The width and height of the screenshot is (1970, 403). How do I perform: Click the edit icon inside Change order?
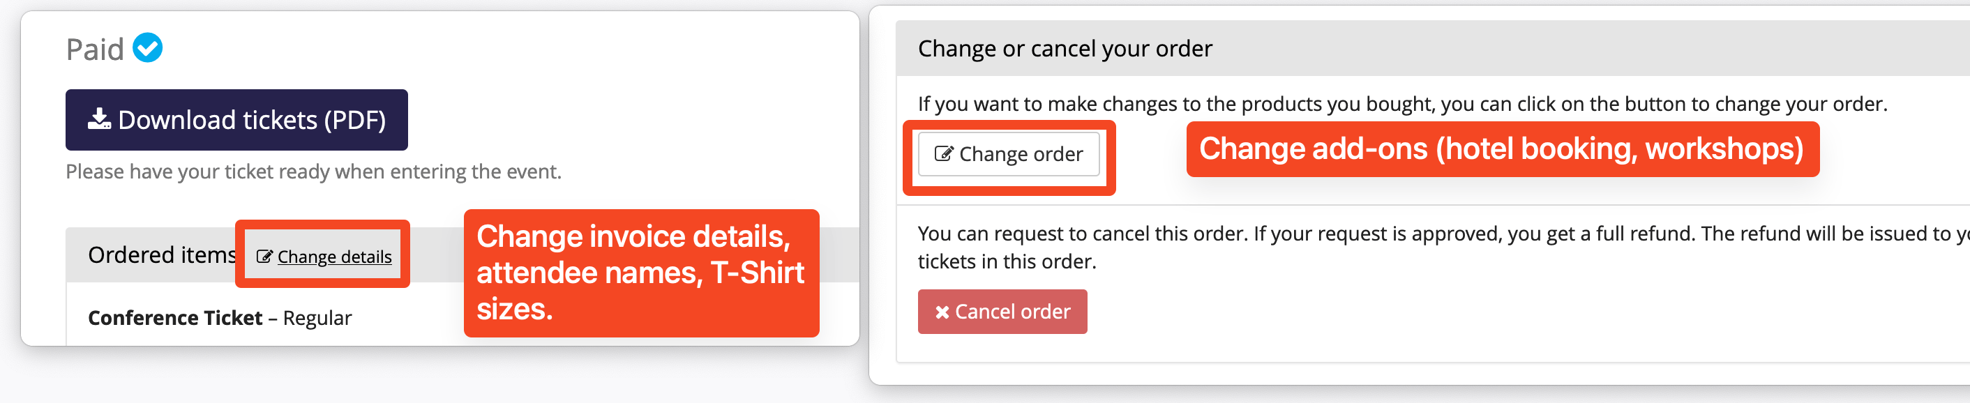tap(943, 155)
